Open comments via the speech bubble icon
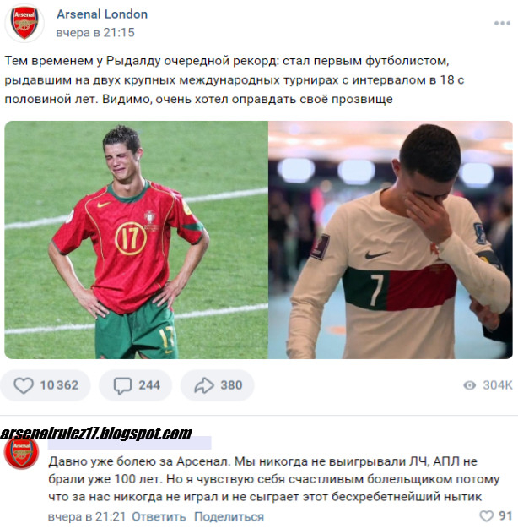 coord(122,385)
